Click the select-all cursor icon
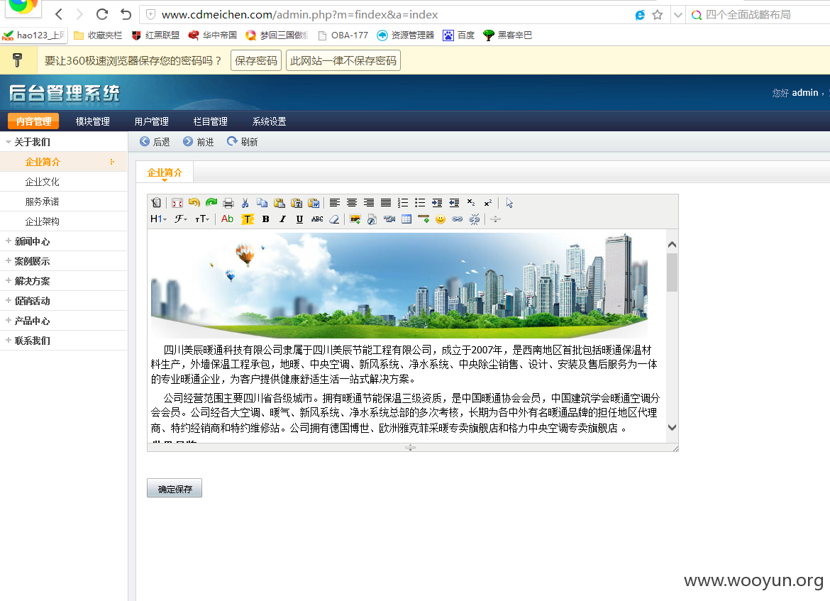830x601 pixels. point(509,203)
